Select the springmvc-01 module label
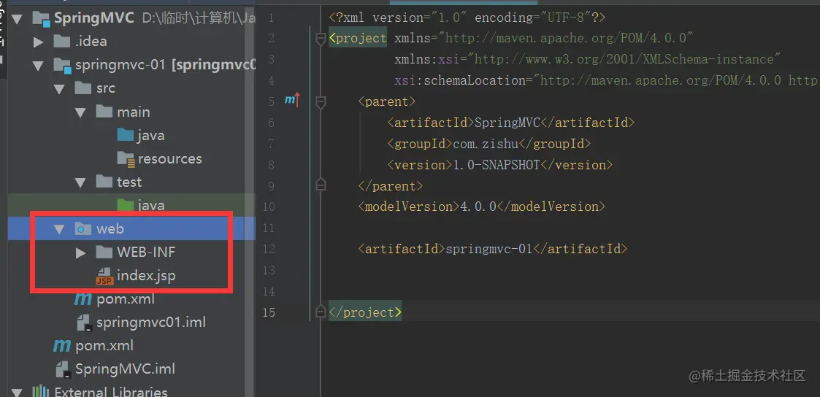The image size is (820, 397). coord(120,65)
